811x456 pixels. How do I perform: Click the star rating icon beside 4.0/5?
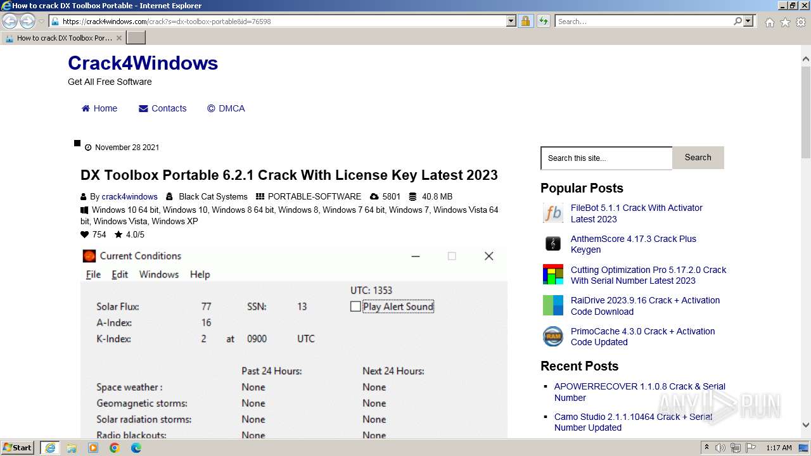(118, 234)
